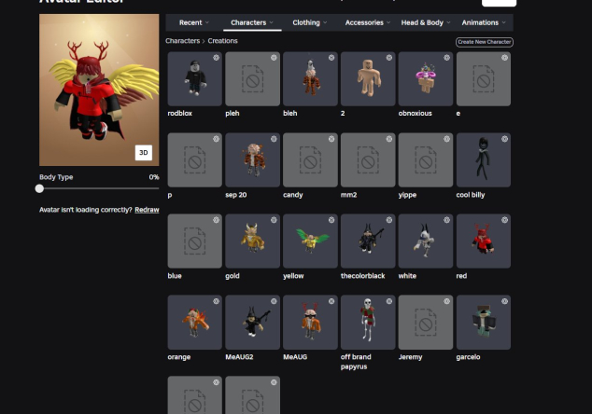592x414 pixels.
Task: Open gear options for red character
Action: [x=505, y=220]
